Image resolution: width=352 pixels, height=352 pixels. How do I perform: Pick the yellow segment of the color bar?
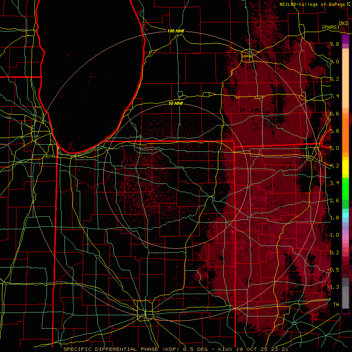tap(345, 167)
